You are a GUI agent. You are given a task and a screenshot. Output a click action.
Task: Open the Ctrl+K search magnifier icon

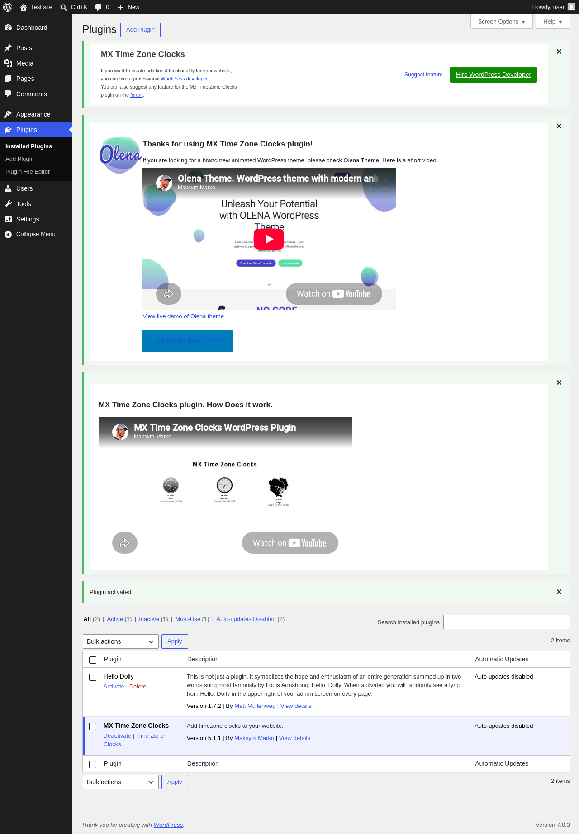click(64, 7)
